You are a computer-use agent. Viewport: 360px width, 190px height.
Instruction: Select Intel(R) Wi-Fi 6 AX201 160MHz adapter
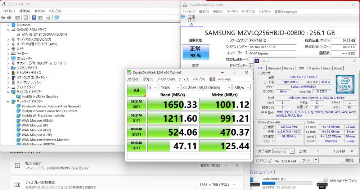[43, 116]
